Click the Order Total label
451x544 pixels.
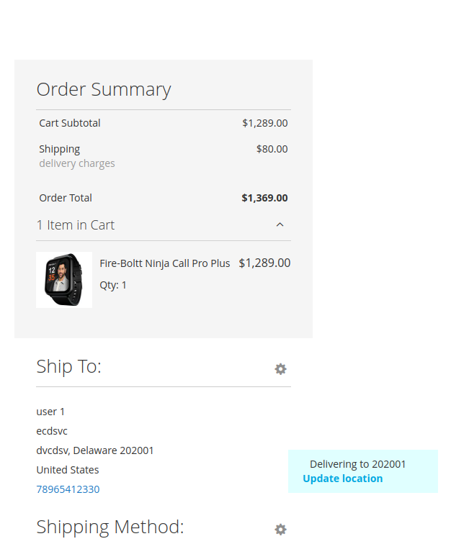tap(66, 198)
